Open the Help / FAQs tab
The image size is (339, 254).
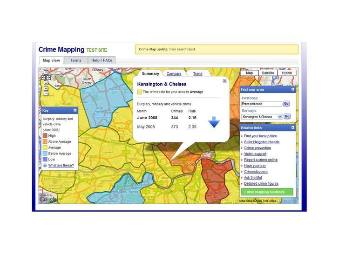click(x=102, y=60)
